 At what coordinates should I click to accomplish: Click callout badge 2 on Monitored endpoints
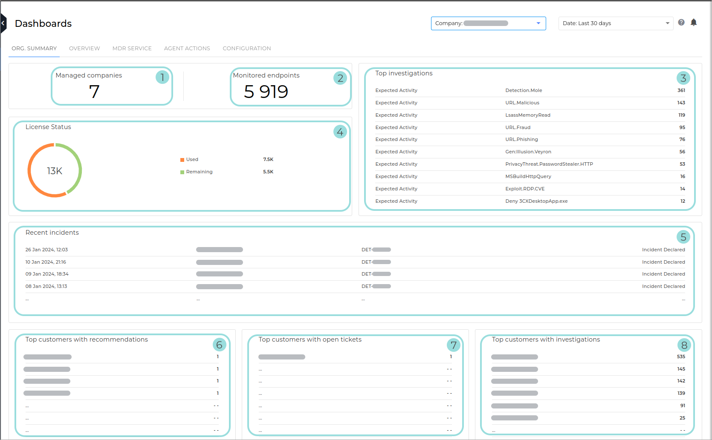[x=340, y=78]
